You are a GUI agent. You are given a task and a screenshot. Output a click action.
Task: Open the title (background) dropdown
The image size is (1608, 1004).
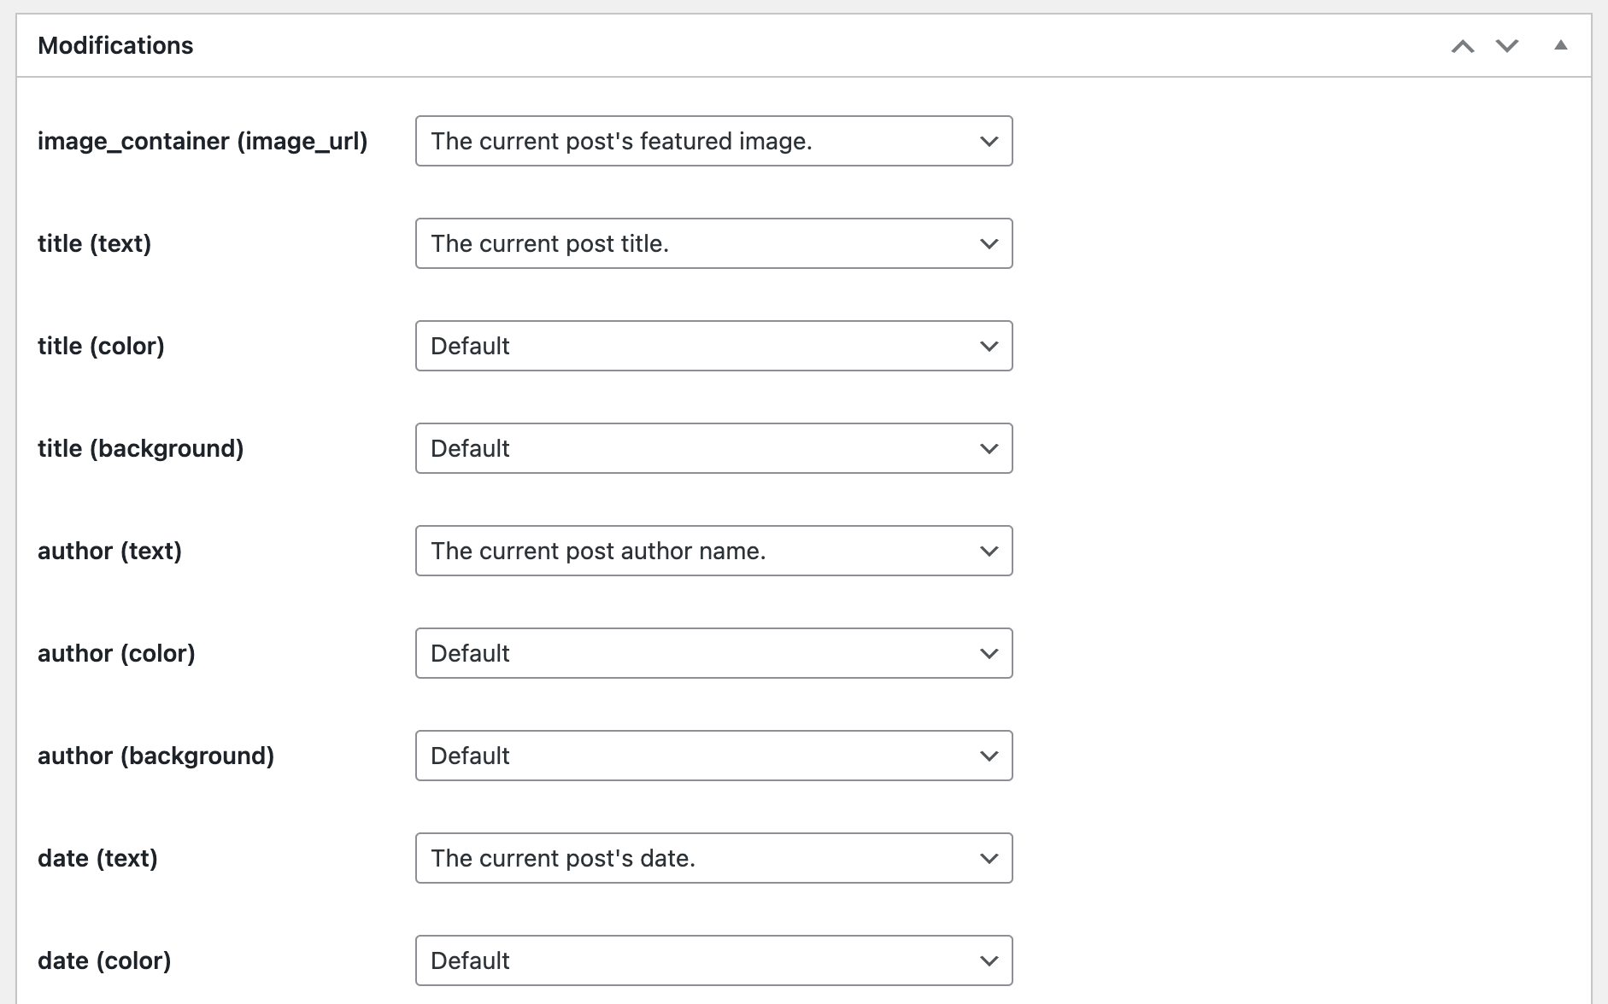click(x=713, y=448)
